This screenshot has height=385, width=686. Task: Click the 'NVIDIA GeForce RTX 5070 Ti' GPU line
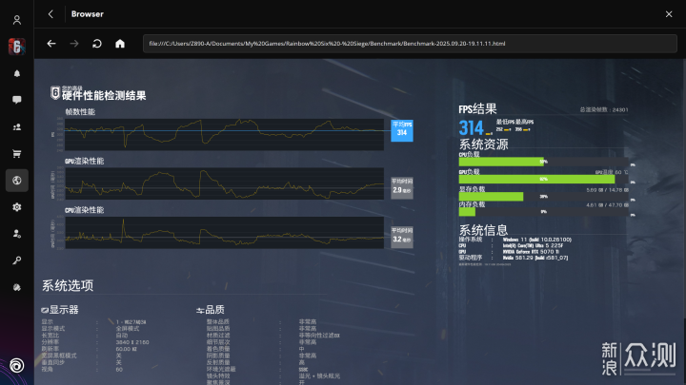(531, 252)
